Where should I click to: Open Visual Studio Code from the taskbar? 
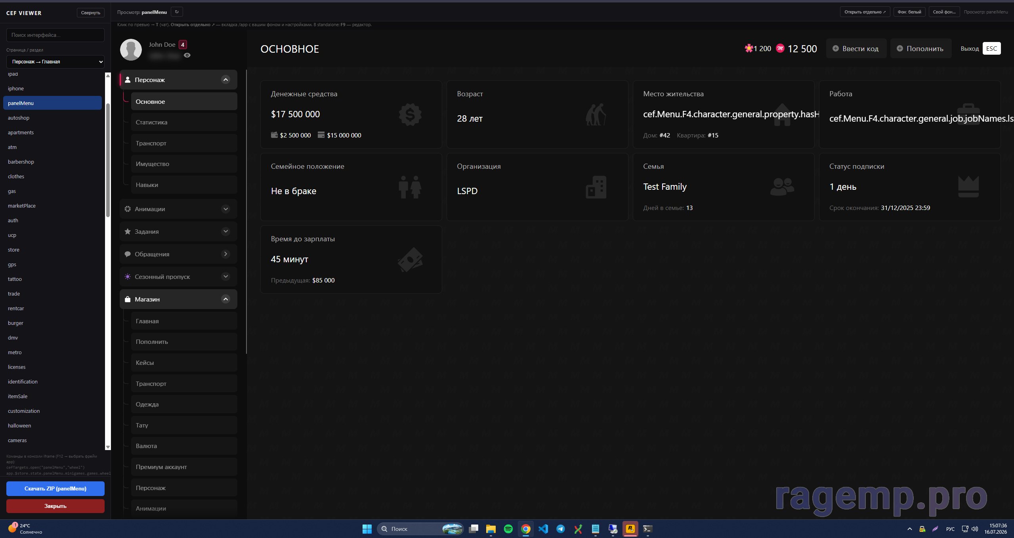pos(543,529)
